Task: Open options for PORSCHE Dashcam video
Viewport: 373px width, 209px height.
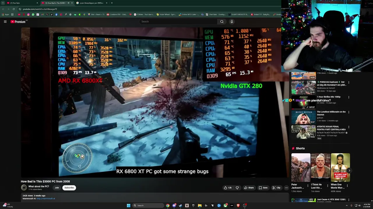Action: point(349,82)
